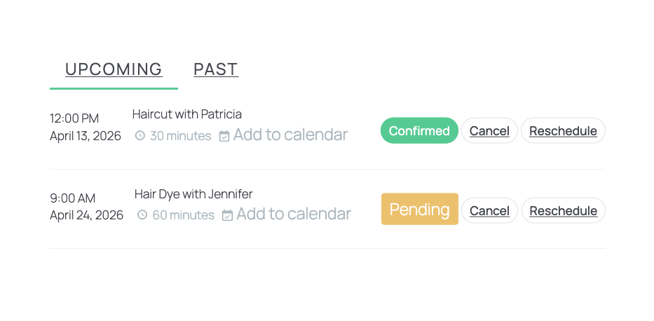Click the 60 minutes duration text
The height and width of the screenshot is (321, 654).
coord(183,215)
